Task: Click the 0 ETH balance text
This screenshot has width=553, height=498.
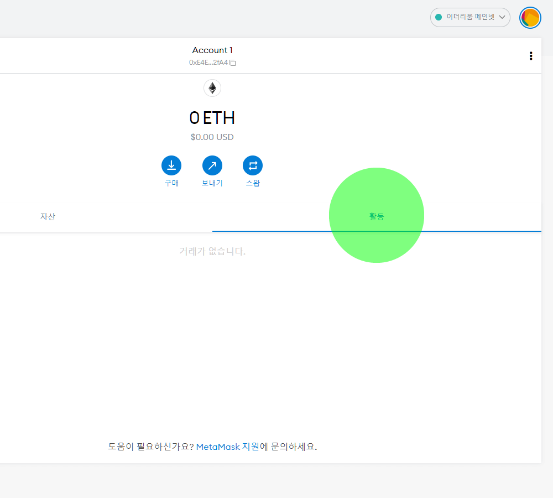Action: click(212, 117)
